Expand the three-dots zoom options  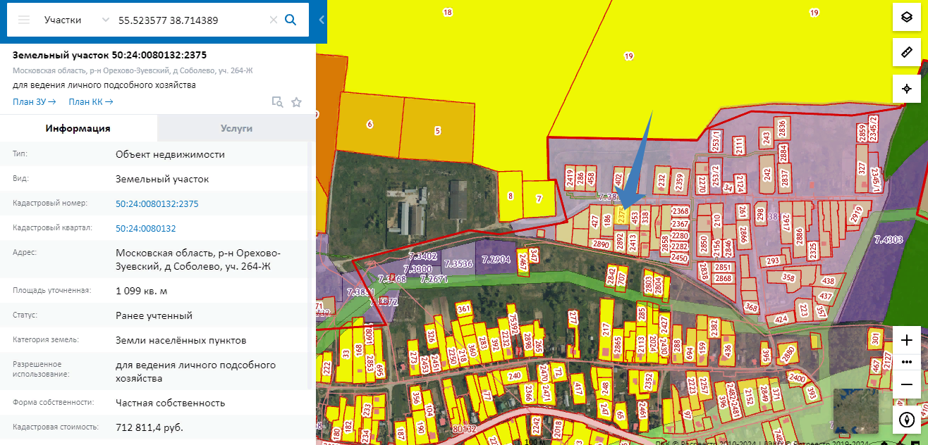tap(907, 363)
